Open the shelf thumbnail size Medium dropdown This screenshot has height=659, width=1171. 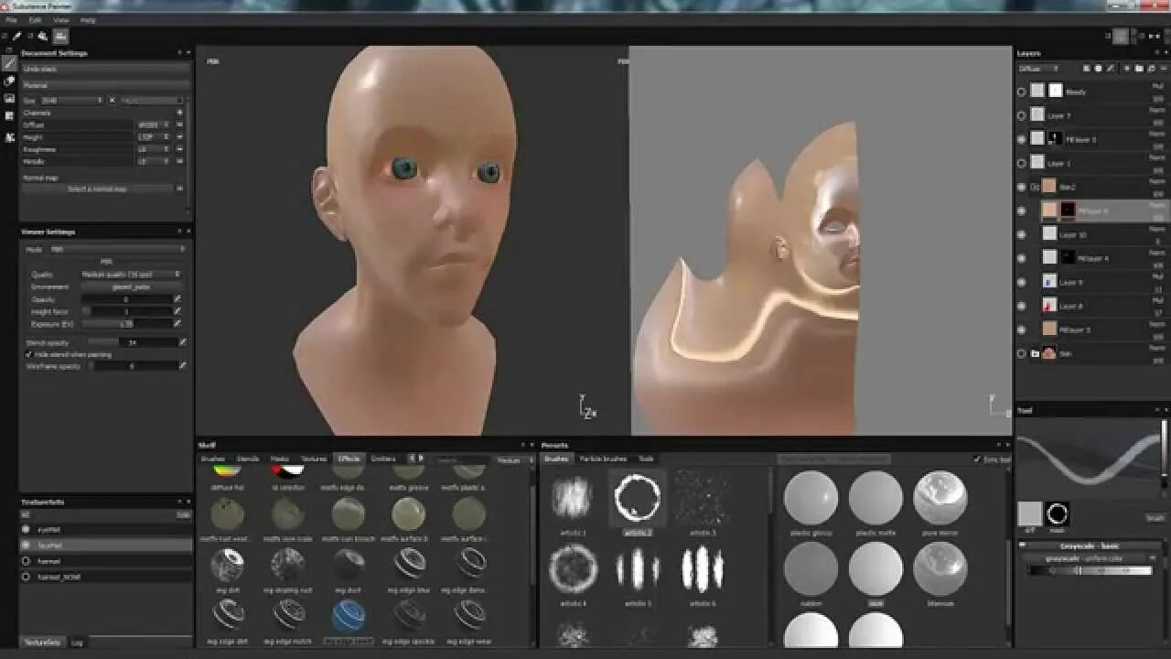[x=513, y=460]
